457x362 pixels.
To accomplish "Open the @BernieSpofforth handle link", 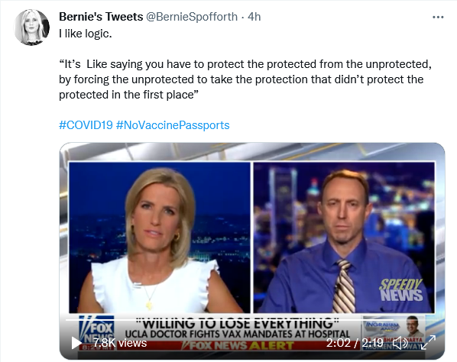I will [x=192, y=17].
